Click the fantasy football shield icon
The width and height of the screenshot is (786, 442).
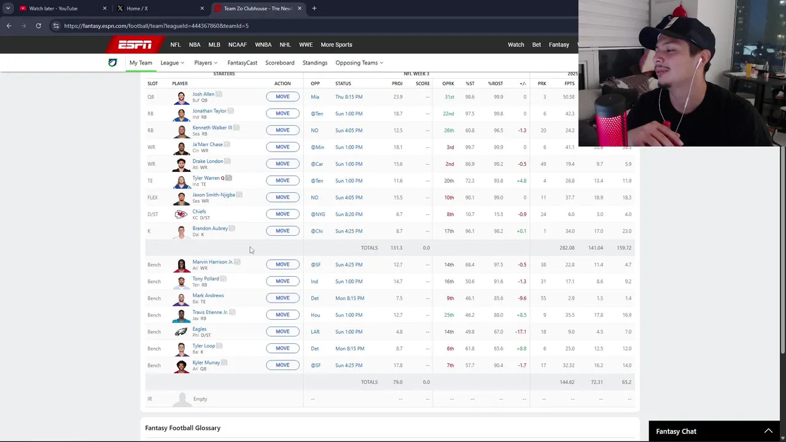(x=112, y=63)
